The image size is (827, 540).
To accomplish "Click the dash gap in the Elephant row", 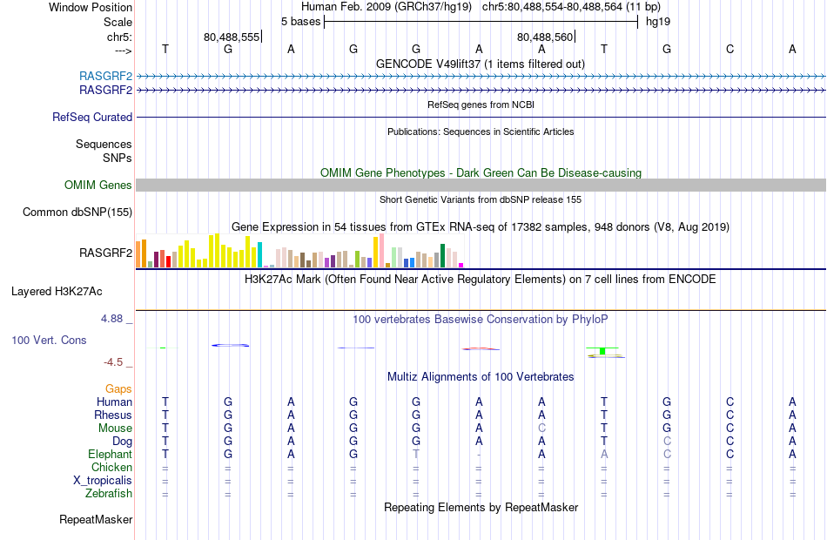I will [479, 455].
